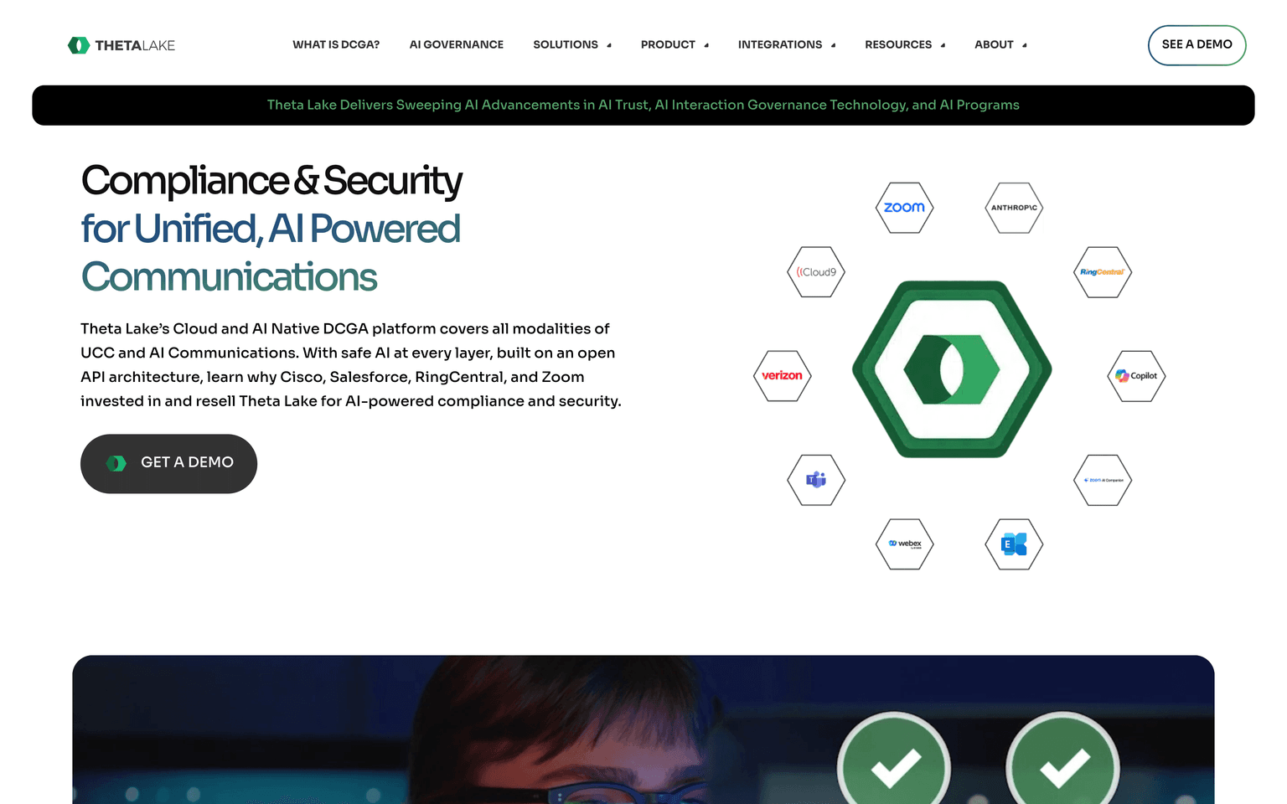Screen dimensions: 1287x804
Task: Select the Zoom hexagon icon
Action: pos(905,208)
